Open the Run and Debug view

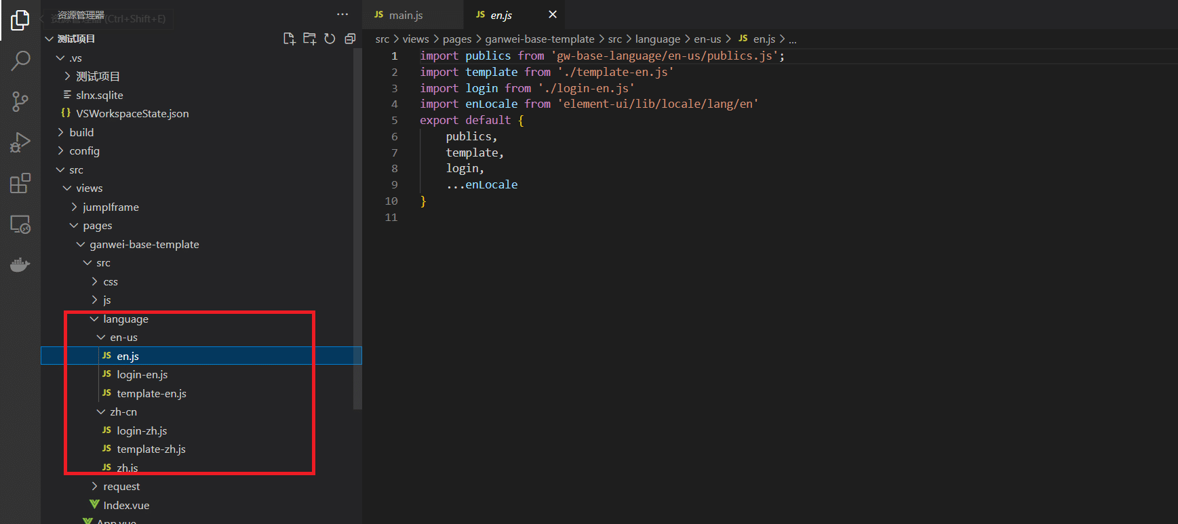(x=20, y=142)
